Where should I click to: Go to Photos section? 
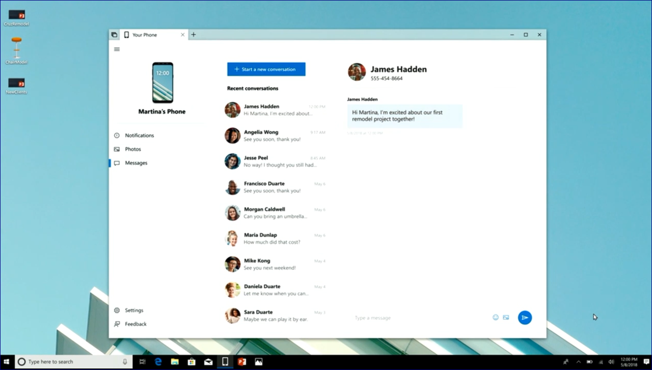click(133, 149)
